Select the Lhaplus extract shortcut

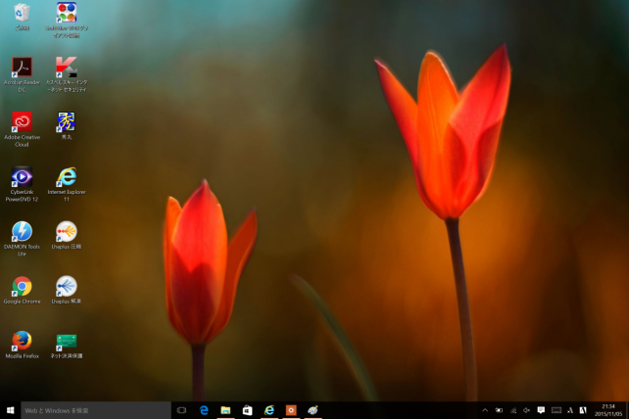[67, 291]
